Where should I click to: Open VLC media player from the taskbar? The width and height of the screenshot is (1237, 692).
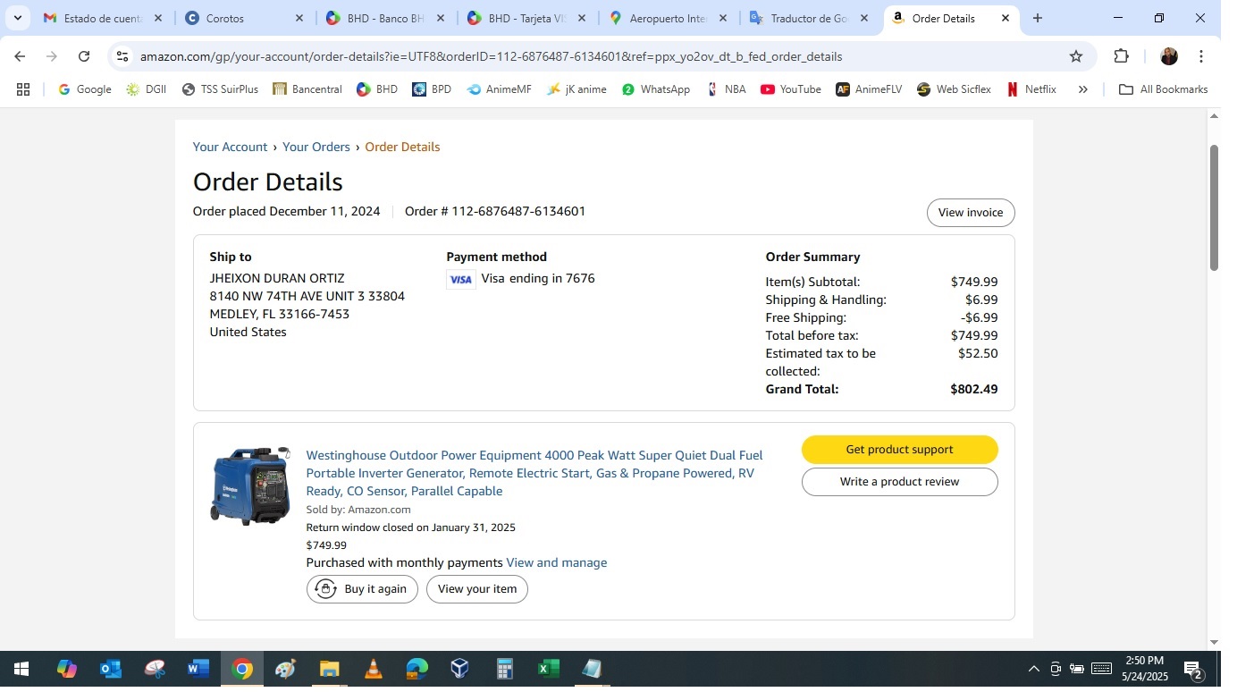pyautogui.click(x=374, y=669)
